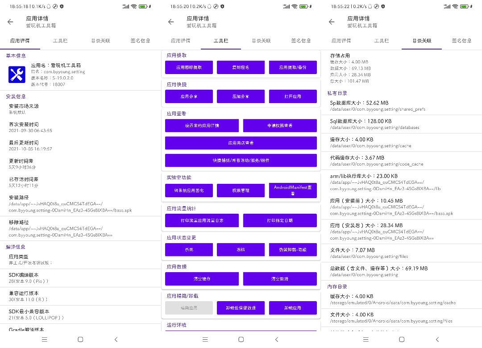Tap the back arrow on the middle 工具栏 screen
The width and height of the screenshot is (482, 348).
point(171,22)
